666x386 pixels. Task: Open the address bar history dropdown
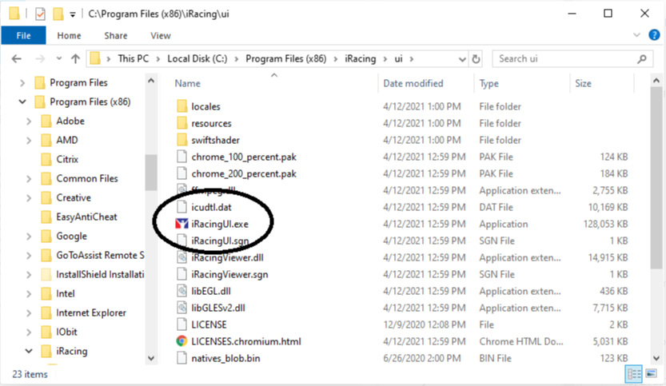point(462,59)
